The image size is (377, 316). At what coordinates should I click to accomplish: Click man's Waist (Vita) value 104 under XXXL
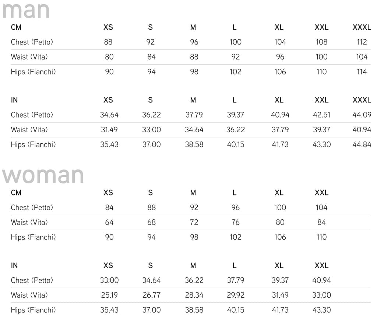[x=362, y=57]
